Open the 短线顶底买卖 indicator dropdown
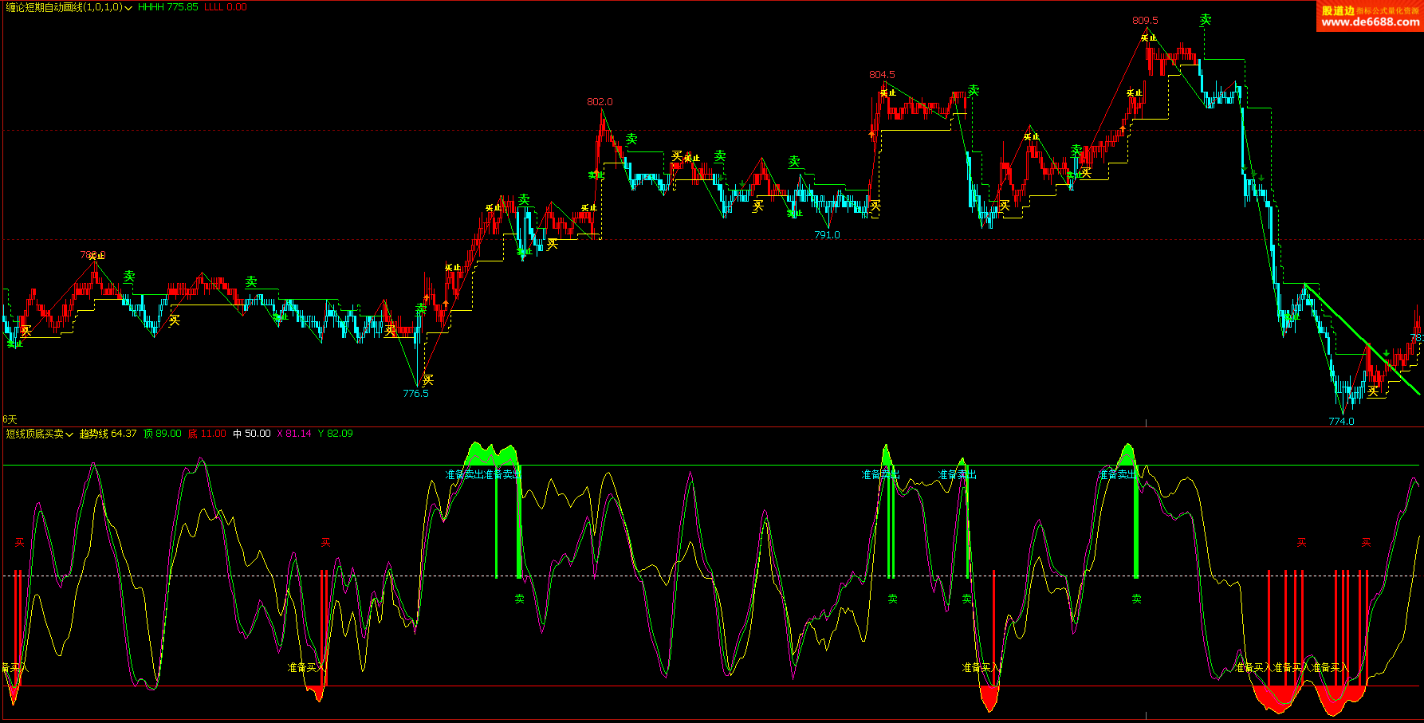The image size is (1424, 723). click(69, 434)
